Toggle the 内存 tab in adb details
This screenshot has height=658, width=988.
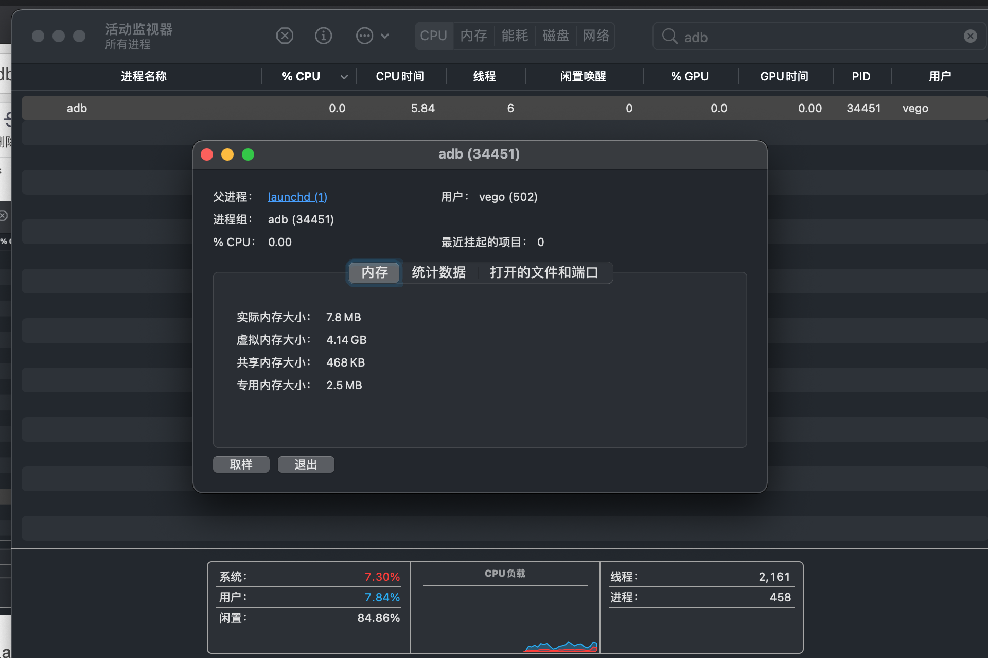click(374, 273)
